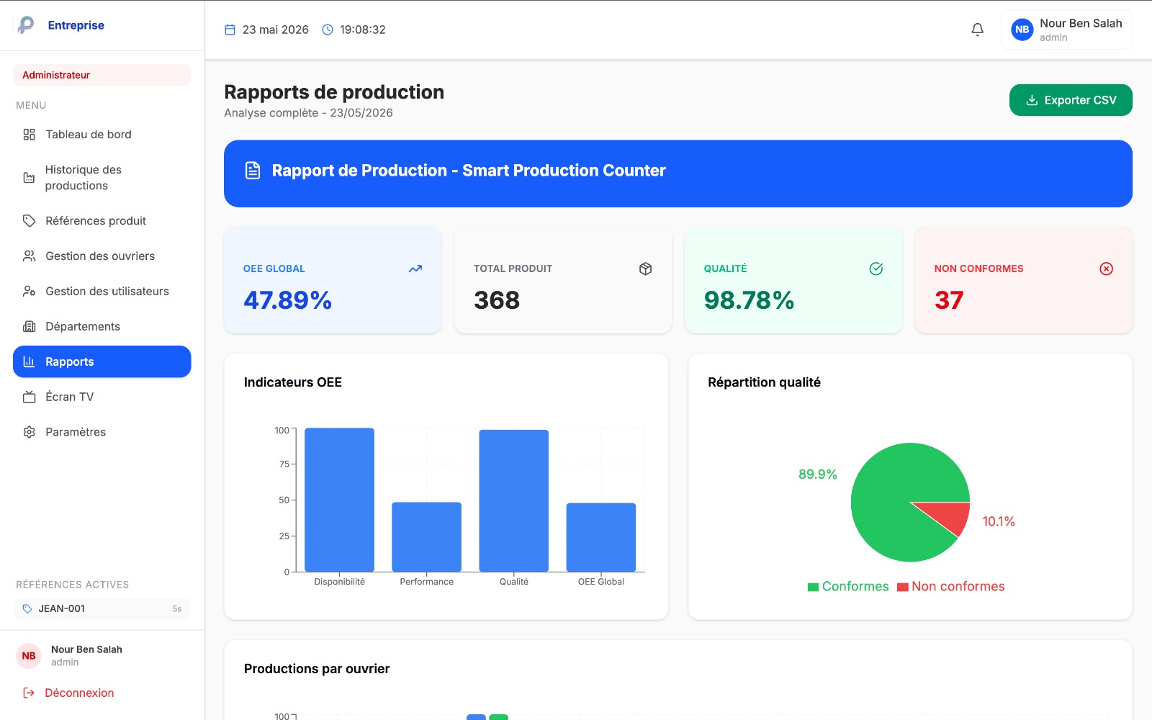
Task: Open Nour Ben Salah profile card in header
Action: tap(1066, 30)
